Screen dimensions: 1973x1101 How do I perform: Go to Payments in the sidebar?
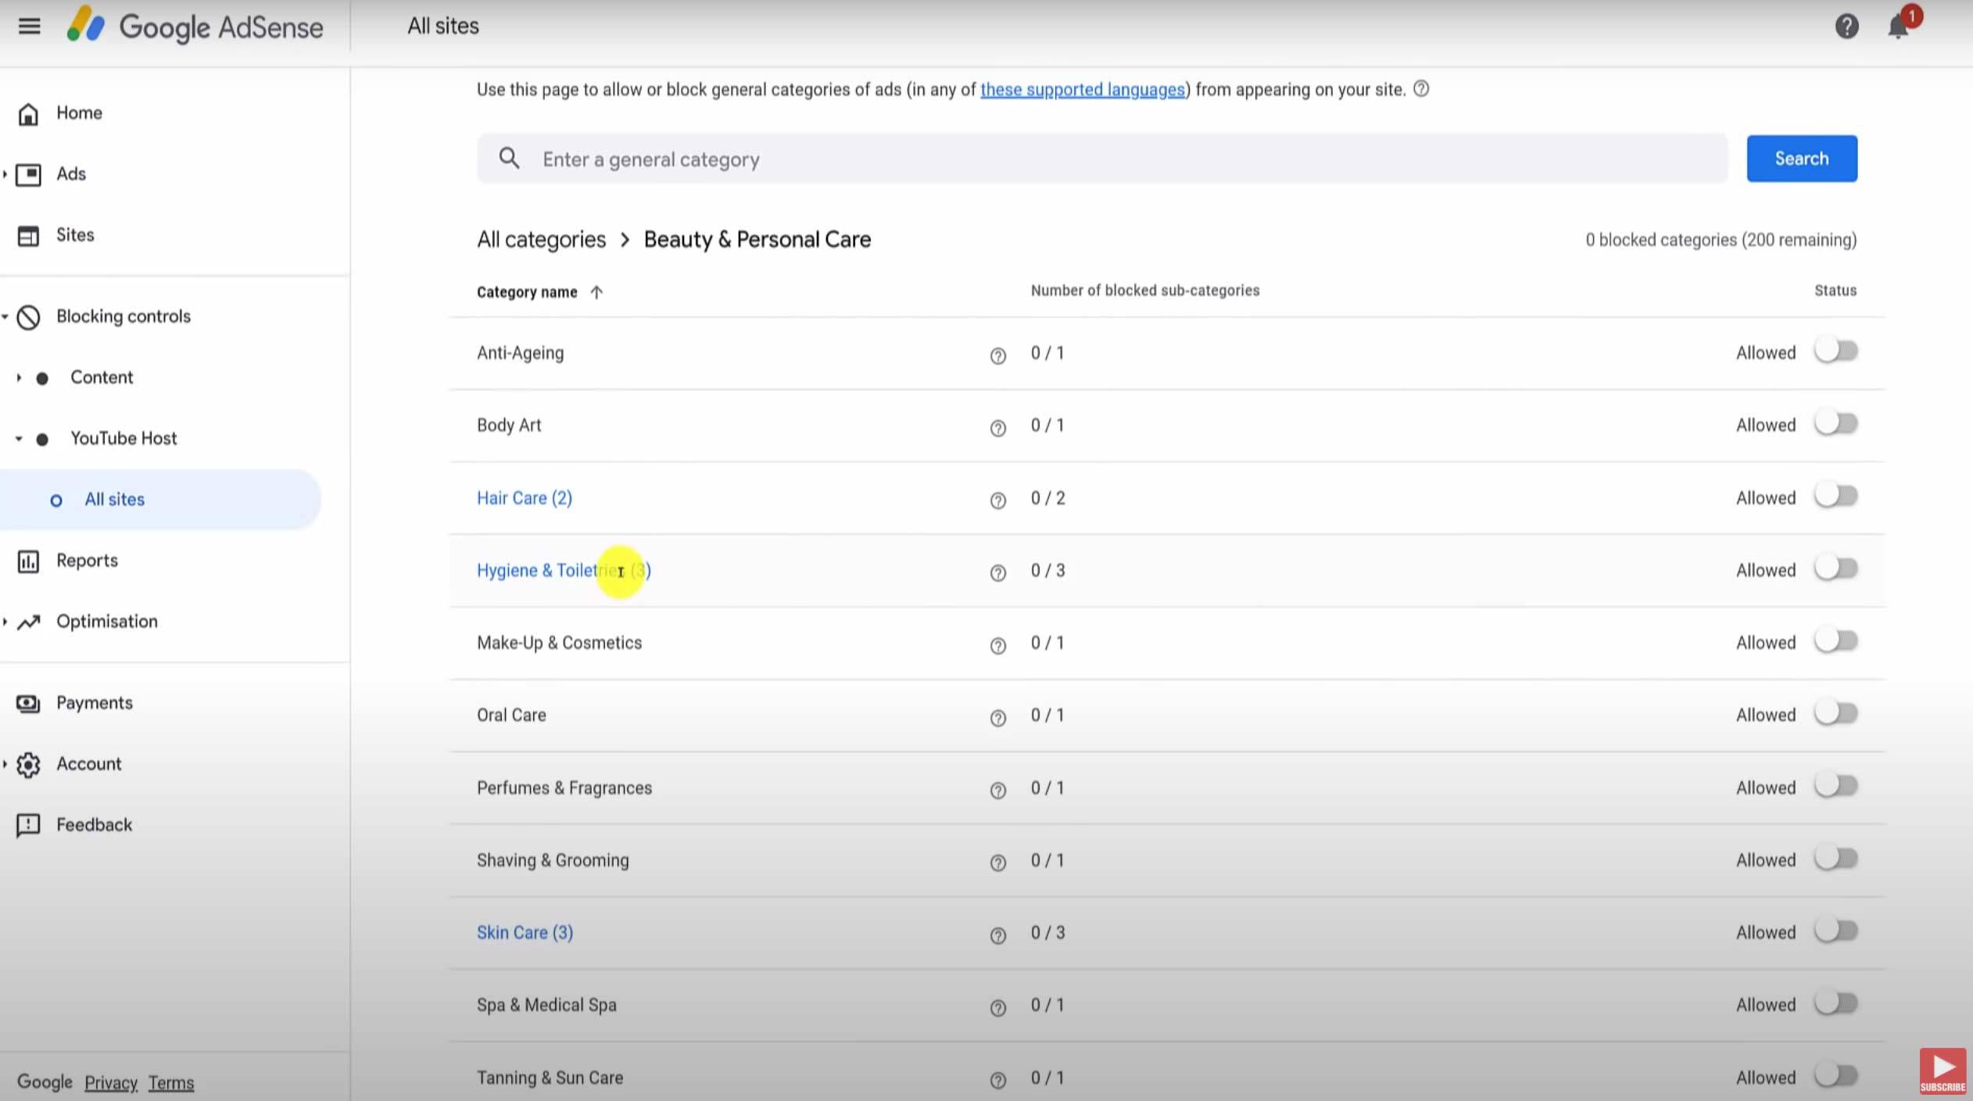point(94,703)
